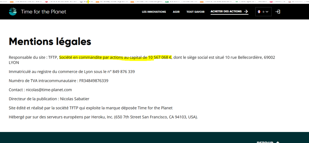Open the Les Innovations menu
This screenshot has width=309, height=143.
[x=154, y=12]
